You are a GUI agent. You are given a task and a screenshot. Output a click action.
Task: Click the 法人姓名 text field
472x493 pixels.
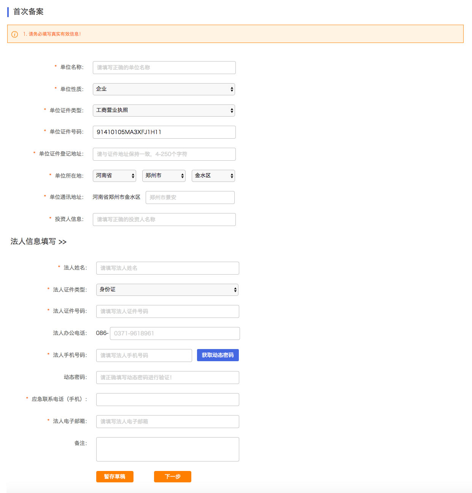167,268
